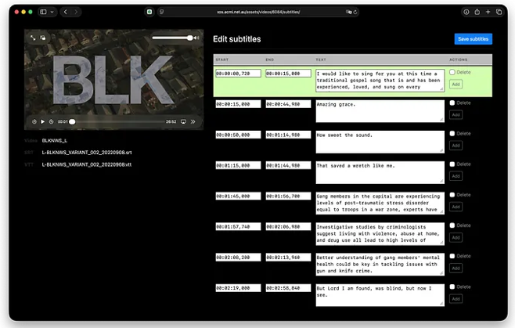Click the TEXT column header
The width and height of the screenshot is (515, 328).
tap(321, 59)
